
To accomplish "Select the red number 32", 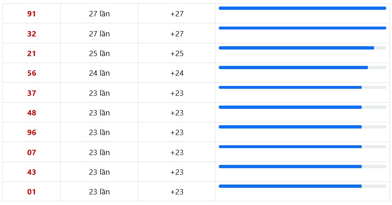I will (32, 34).
